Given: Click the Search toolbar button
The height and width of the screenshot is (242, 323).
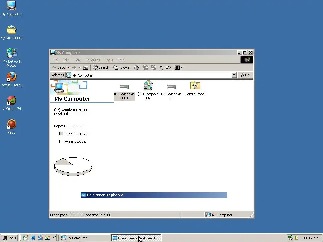Looking at the screenshot, I should (101, 67).
